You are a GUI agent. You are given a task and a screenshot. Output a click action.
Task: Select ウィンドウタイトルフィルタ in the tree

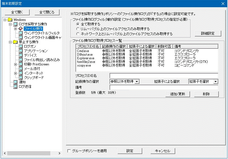[x=42, y=33]
